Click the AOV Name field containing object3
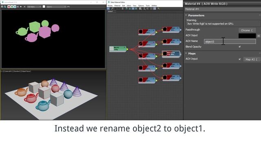The image size is (261, 146). pyautogui.click(x=230, y=41)
